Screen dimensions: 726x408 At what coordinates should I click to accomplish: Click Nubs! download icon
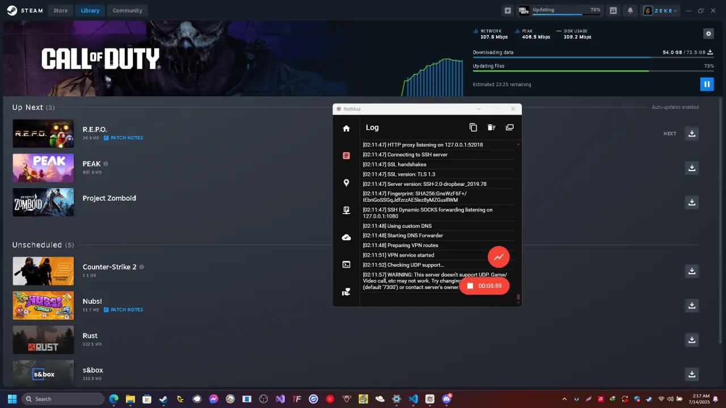coord(691,305)
